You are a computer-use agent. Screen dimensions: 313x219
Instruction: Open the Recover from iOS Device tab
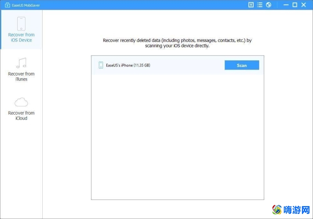(x=21, y=29)
